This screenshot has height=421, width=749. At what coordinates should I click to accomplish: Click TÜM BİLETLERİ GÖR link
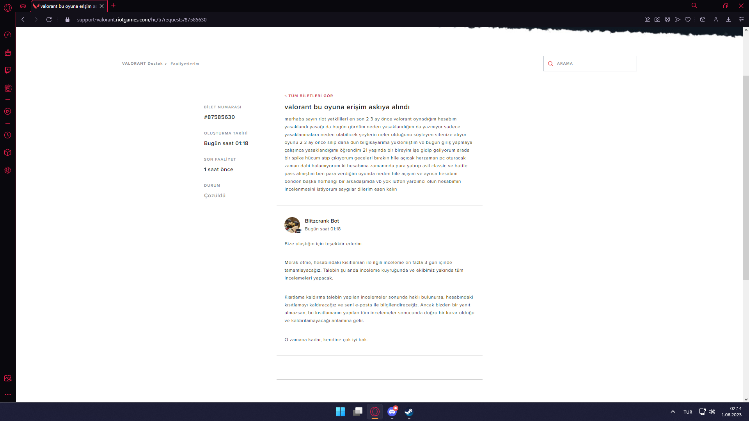coord(309,96)
